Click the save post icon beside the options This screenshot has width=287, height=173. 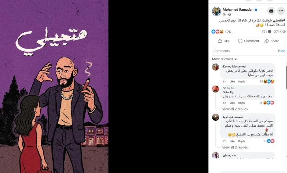pyautogui.click(x=271, y=11)
